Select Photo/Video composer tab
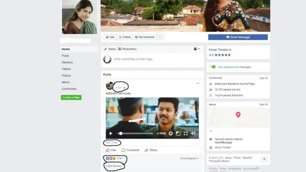The height and width of the screenshot is (172, 306). tap(127, 49)
